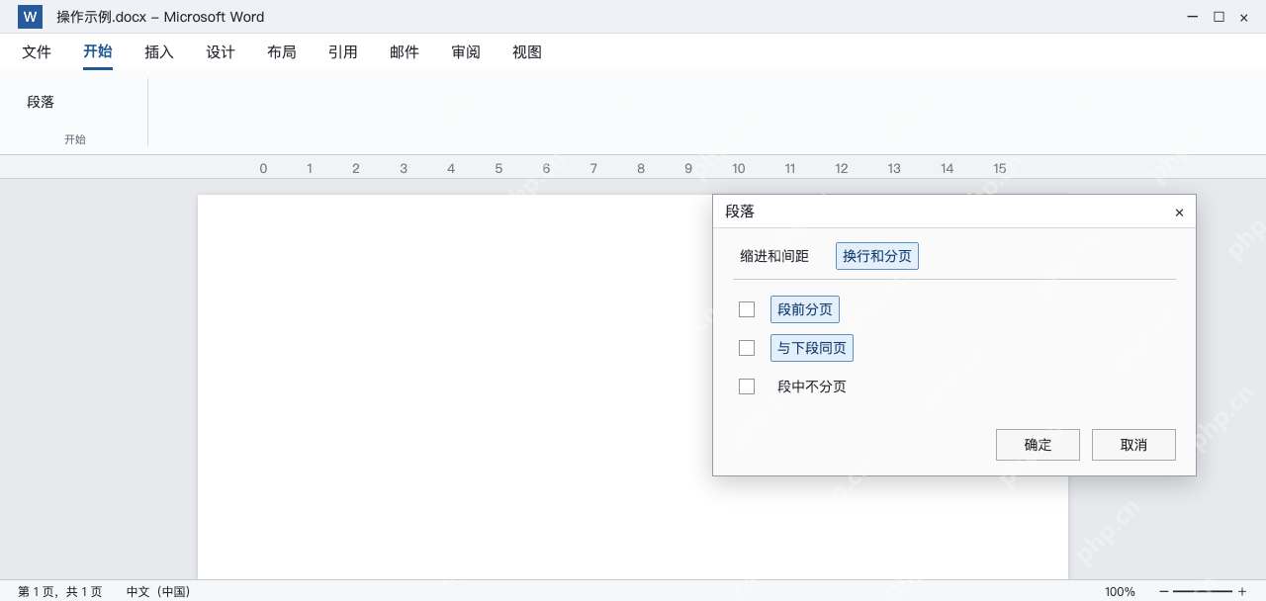Click the 段落 ribbon command
This screenshot has height=601, width=1266.
click(x=41, y=102)
